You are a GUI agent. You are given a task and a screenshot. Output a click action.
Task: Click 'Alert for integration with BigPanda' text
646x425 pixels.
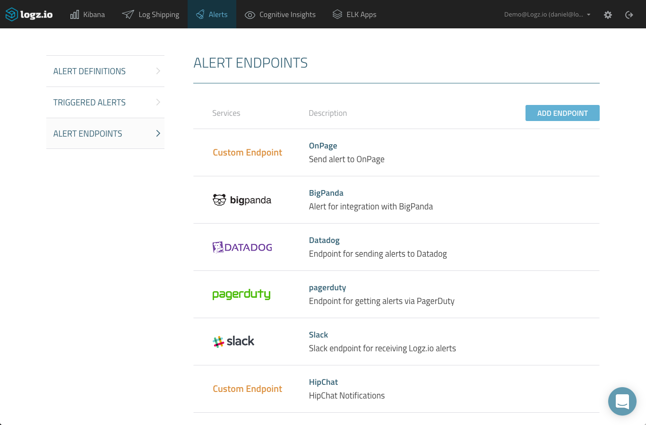[x=370, y=207]
